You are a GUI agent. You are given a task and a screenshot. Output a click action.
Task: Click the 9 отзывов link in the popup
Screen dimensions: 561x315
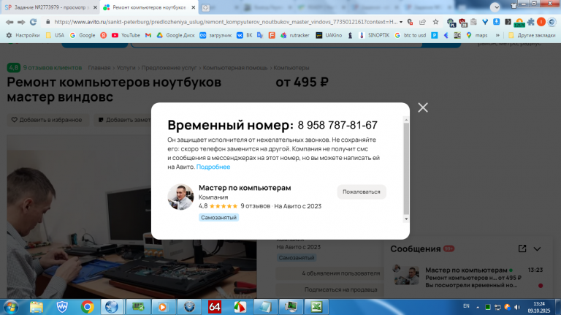tap(255, 206)
